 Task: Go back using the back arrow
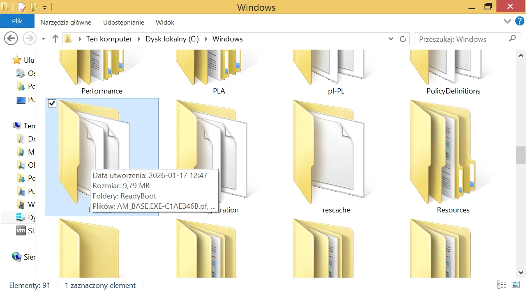pyautogui.click(x=11, y=39)
